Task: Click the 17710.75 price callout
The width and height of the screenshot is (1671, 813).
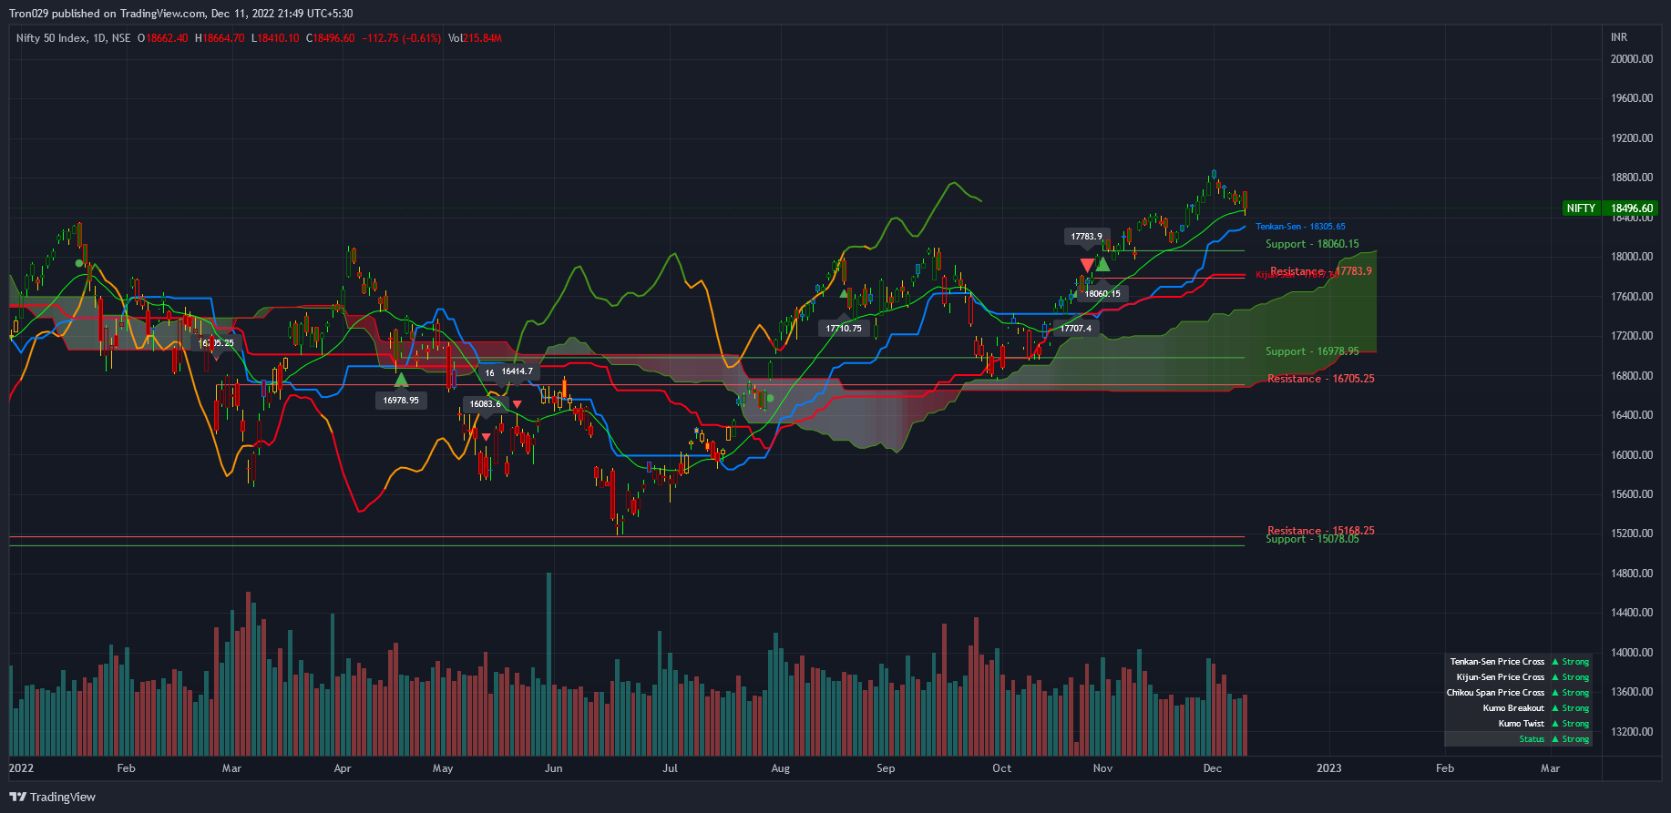Action: pyautogui.click(x=844, y=329)
